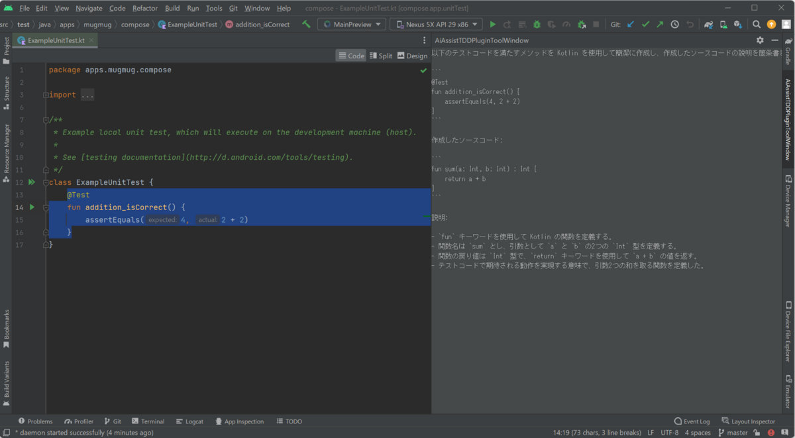The width and height of the screenshot is (795, 438).
Task: Open Device Manager toolbar icon
Action: [x=723, y=25]
